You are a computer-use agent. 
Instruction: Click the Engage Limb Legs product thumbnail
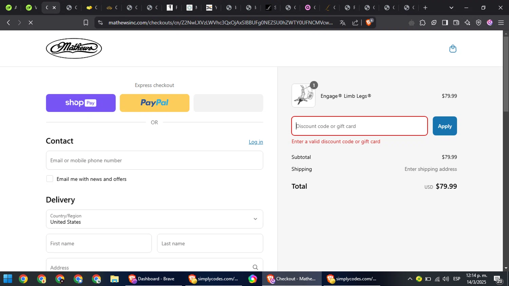click(303, 96)
